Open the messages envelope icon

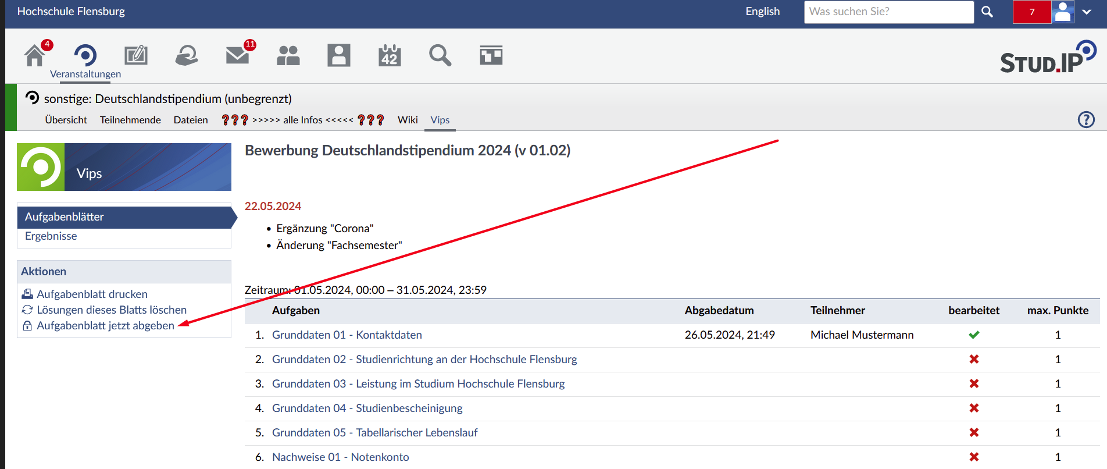pos(237,56)
